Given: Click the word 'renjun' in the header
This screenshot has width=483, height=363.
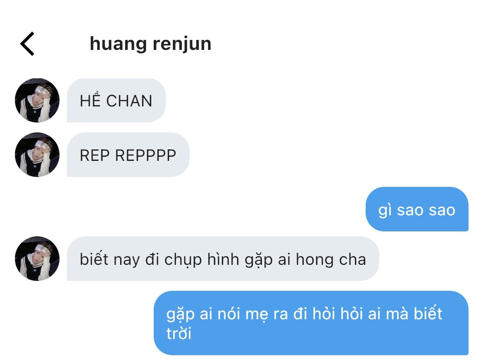Looking at the screenshot, I should click(182, 44).
